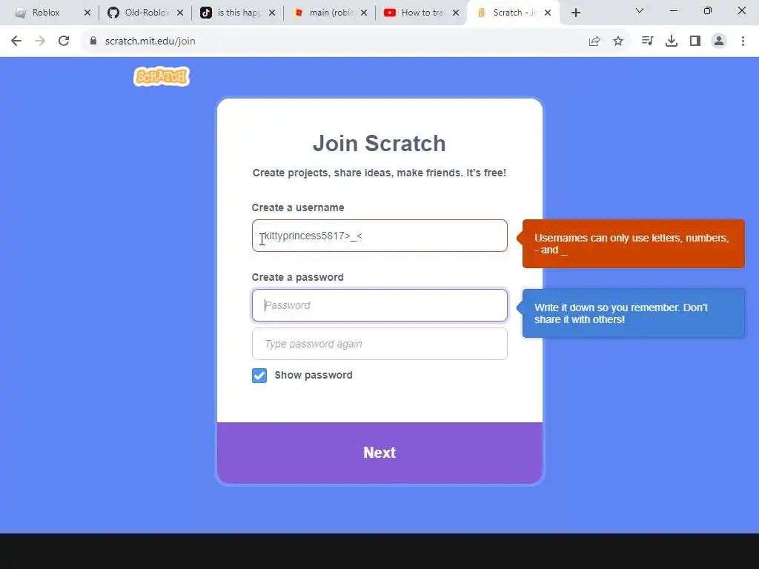Click the browser forward arrow
This screenshot has width=759, height=569.
point(40,41)
